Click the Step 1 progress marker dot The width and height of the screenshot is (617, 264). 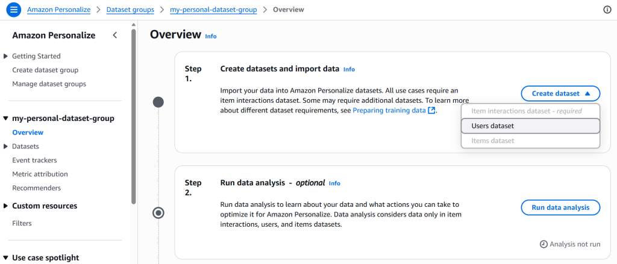(158, 103)
